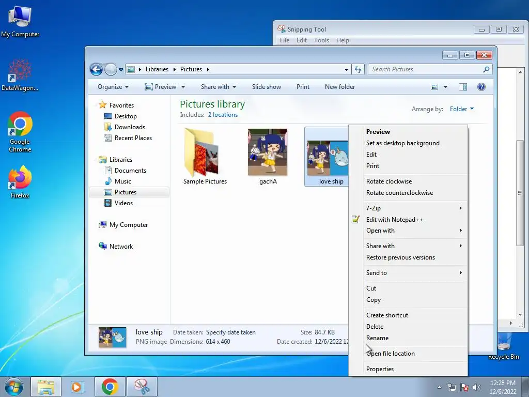Open the File menu in Snipping Tool
This screenshot has width=529, height=397.
(x=285, y=40)
